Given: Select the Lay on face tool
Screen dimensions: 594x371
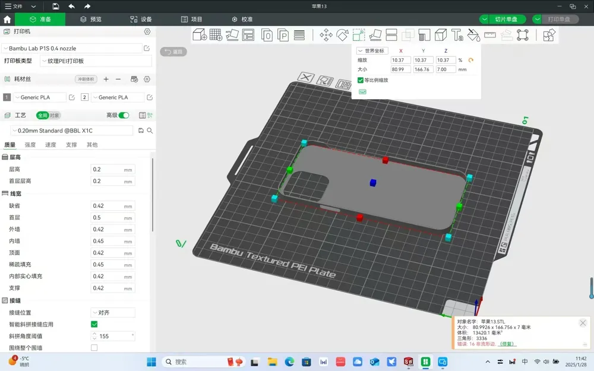Looking at the screenshot, I should [x=375, y=35].
